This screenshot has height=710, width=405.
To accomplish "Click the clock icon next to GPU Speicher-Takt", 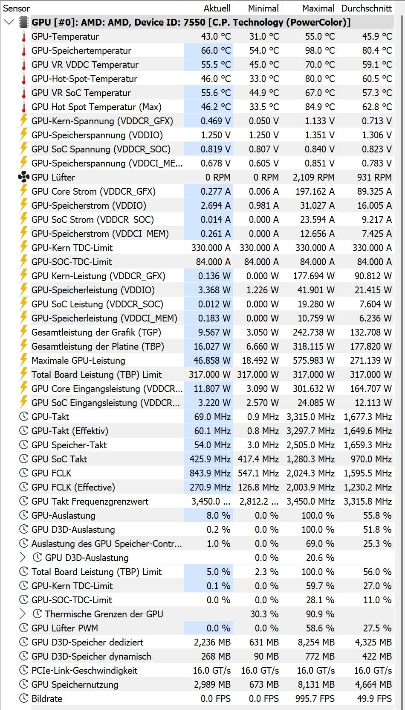I will pyautogui.click(x=24, y=445).
